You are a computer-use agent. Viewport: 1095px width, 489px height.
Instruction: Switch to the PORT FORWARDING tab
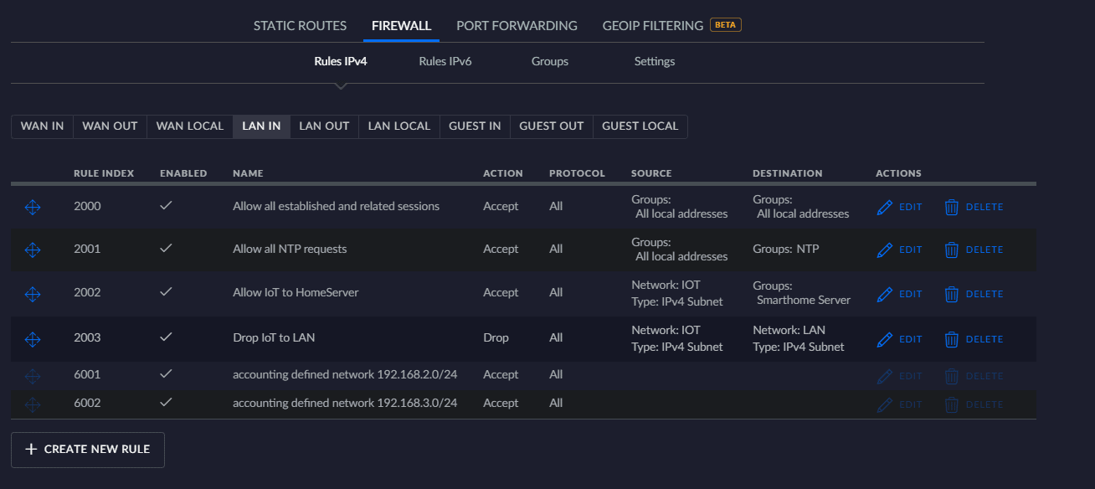tap(517, 25)
